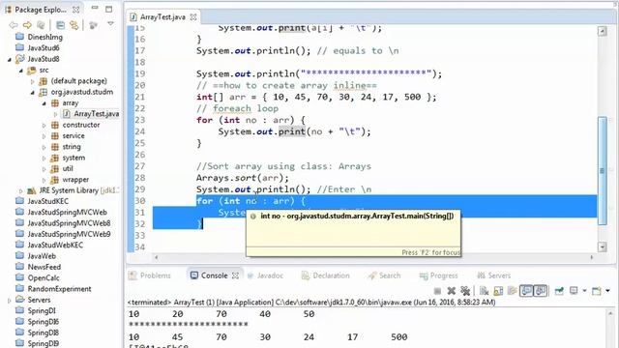Click Remove All Terminated Launches (double X)
The height and width of the screenshot is (348, 619).
coord(465,291)
